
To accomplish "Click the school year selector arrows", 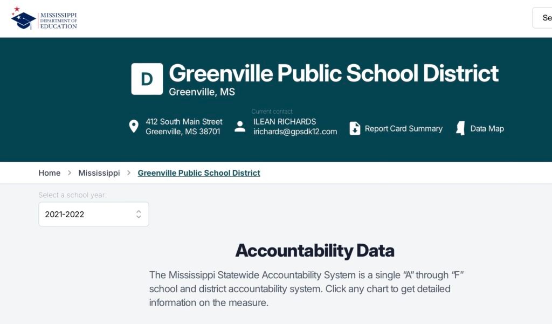I will point(139,214).
